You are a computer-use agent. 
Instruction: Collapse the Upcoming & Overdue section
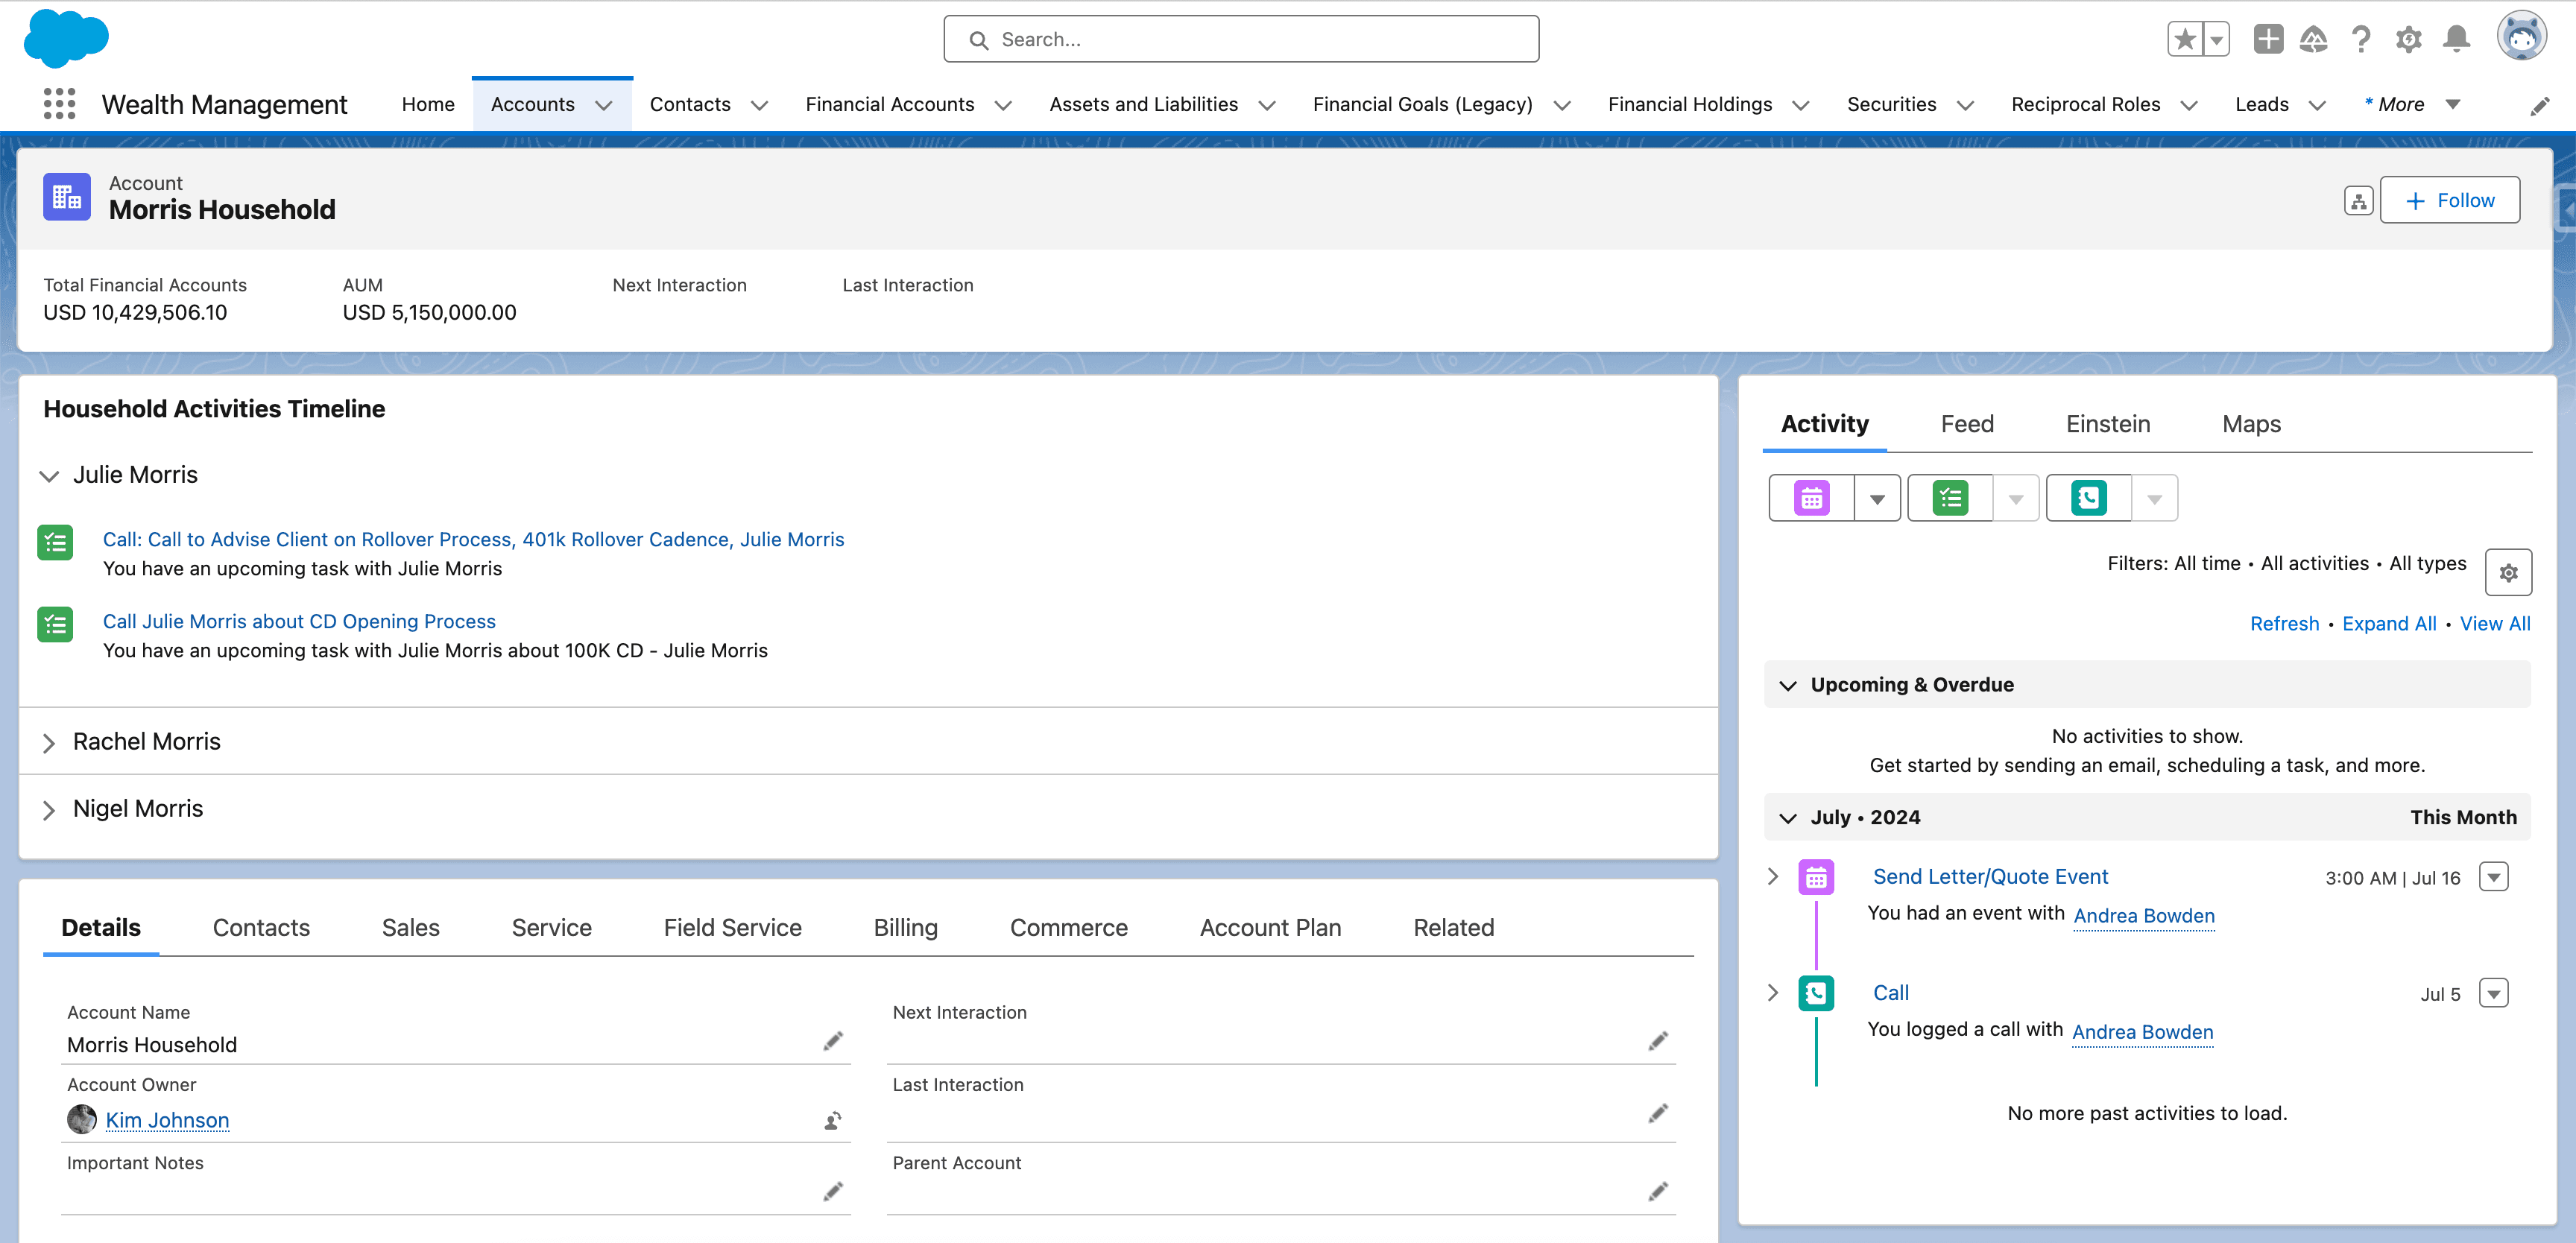click(1788, 685)
